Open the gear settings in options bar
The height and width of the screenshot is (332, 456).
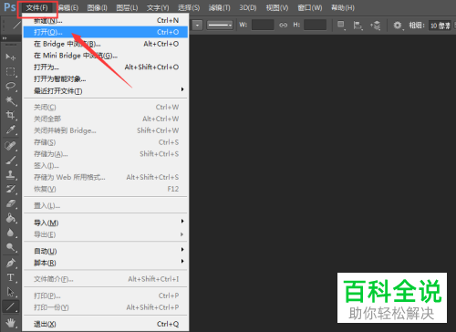point(398,26)
